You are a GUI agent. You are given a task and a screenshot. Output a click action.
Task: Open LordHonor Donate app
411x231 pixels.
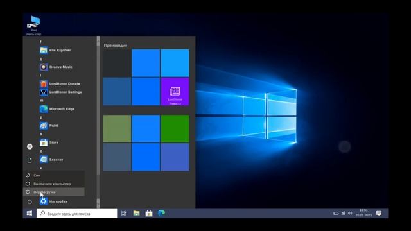60,84
